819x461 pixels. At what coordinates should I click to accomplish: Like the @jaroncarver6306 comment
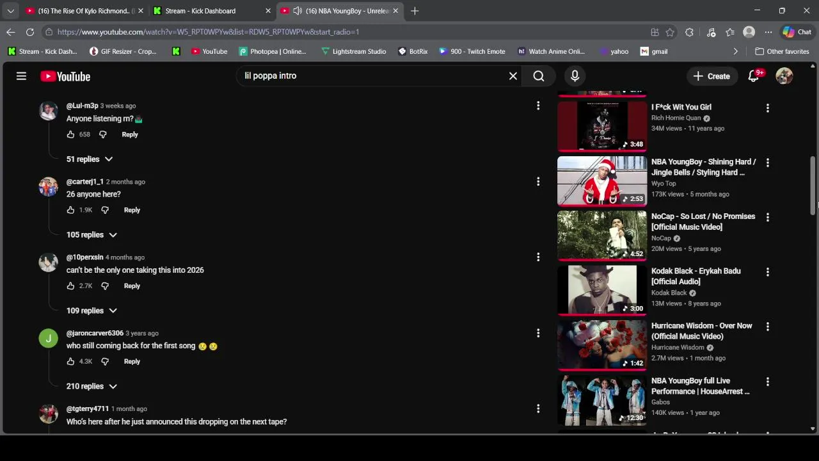[70, 361]
